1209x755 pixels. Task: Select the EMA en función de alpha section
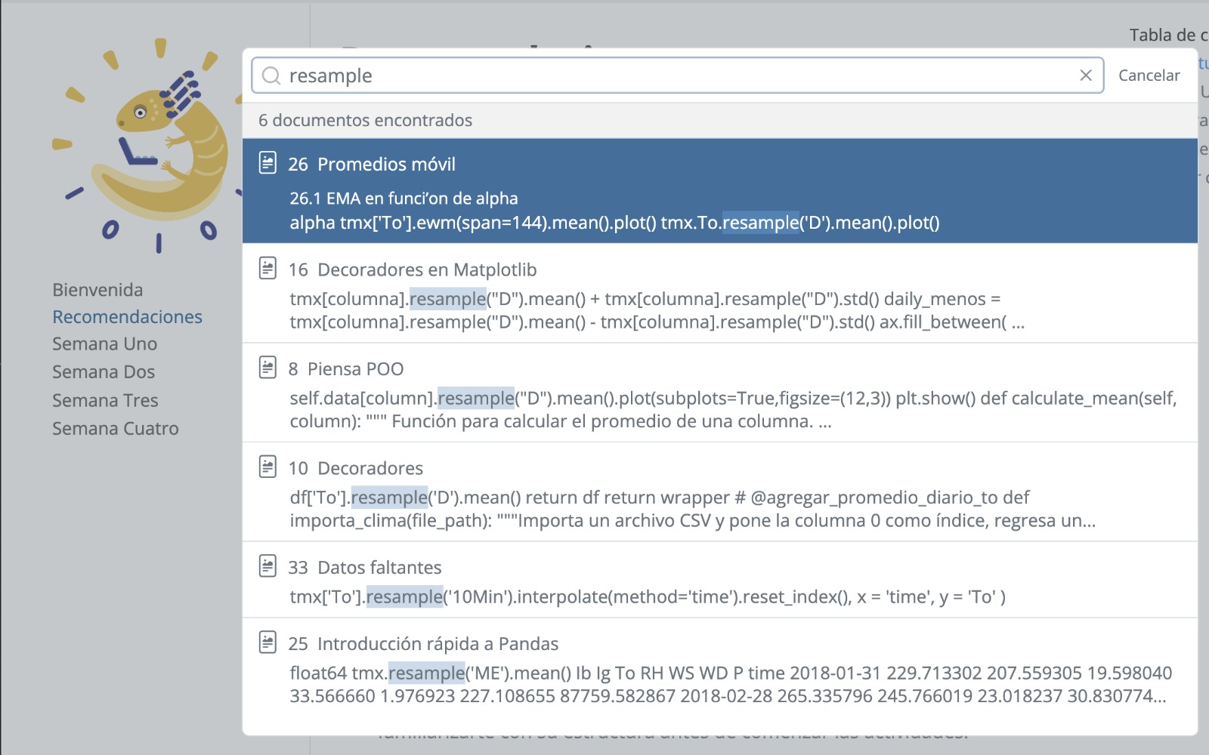tap(404, 199)
